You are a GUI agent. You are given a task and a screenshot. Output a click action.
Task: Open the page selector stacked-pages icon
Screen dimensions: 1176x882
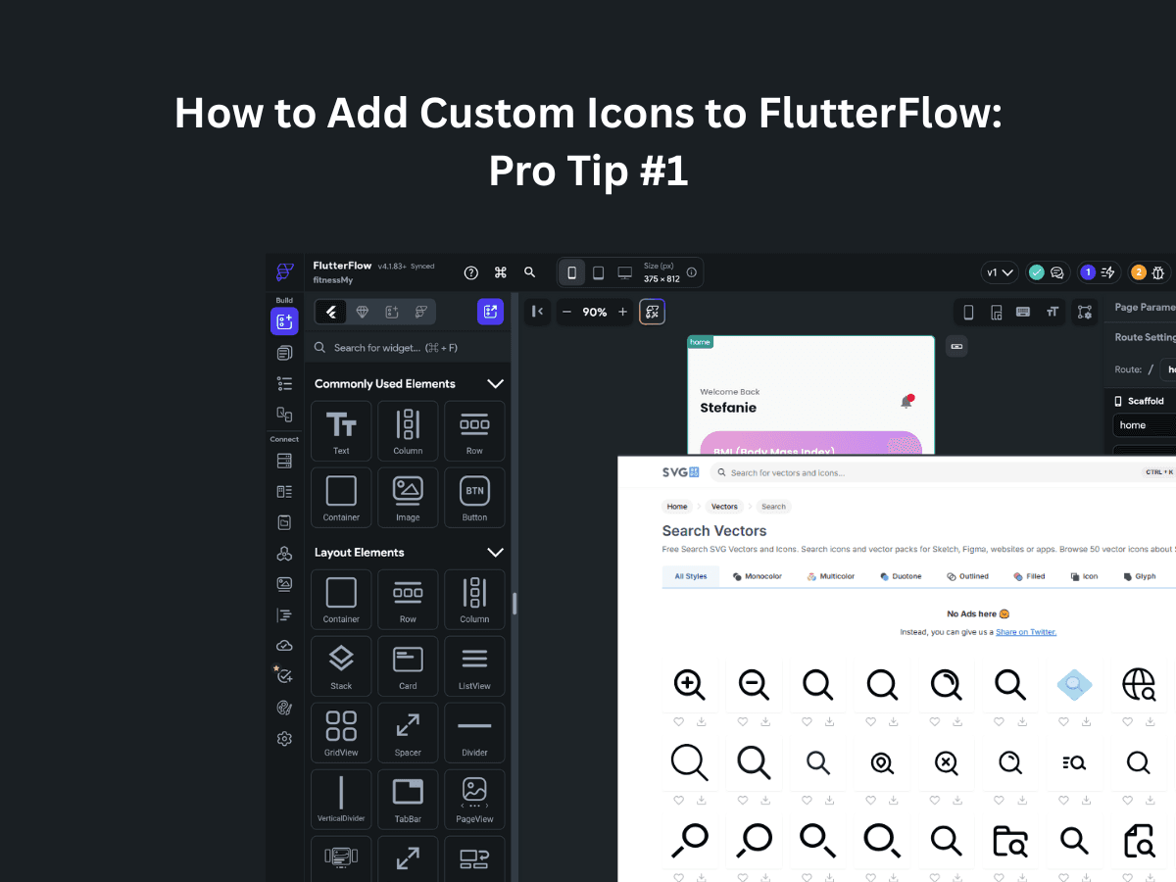[284, 353]
